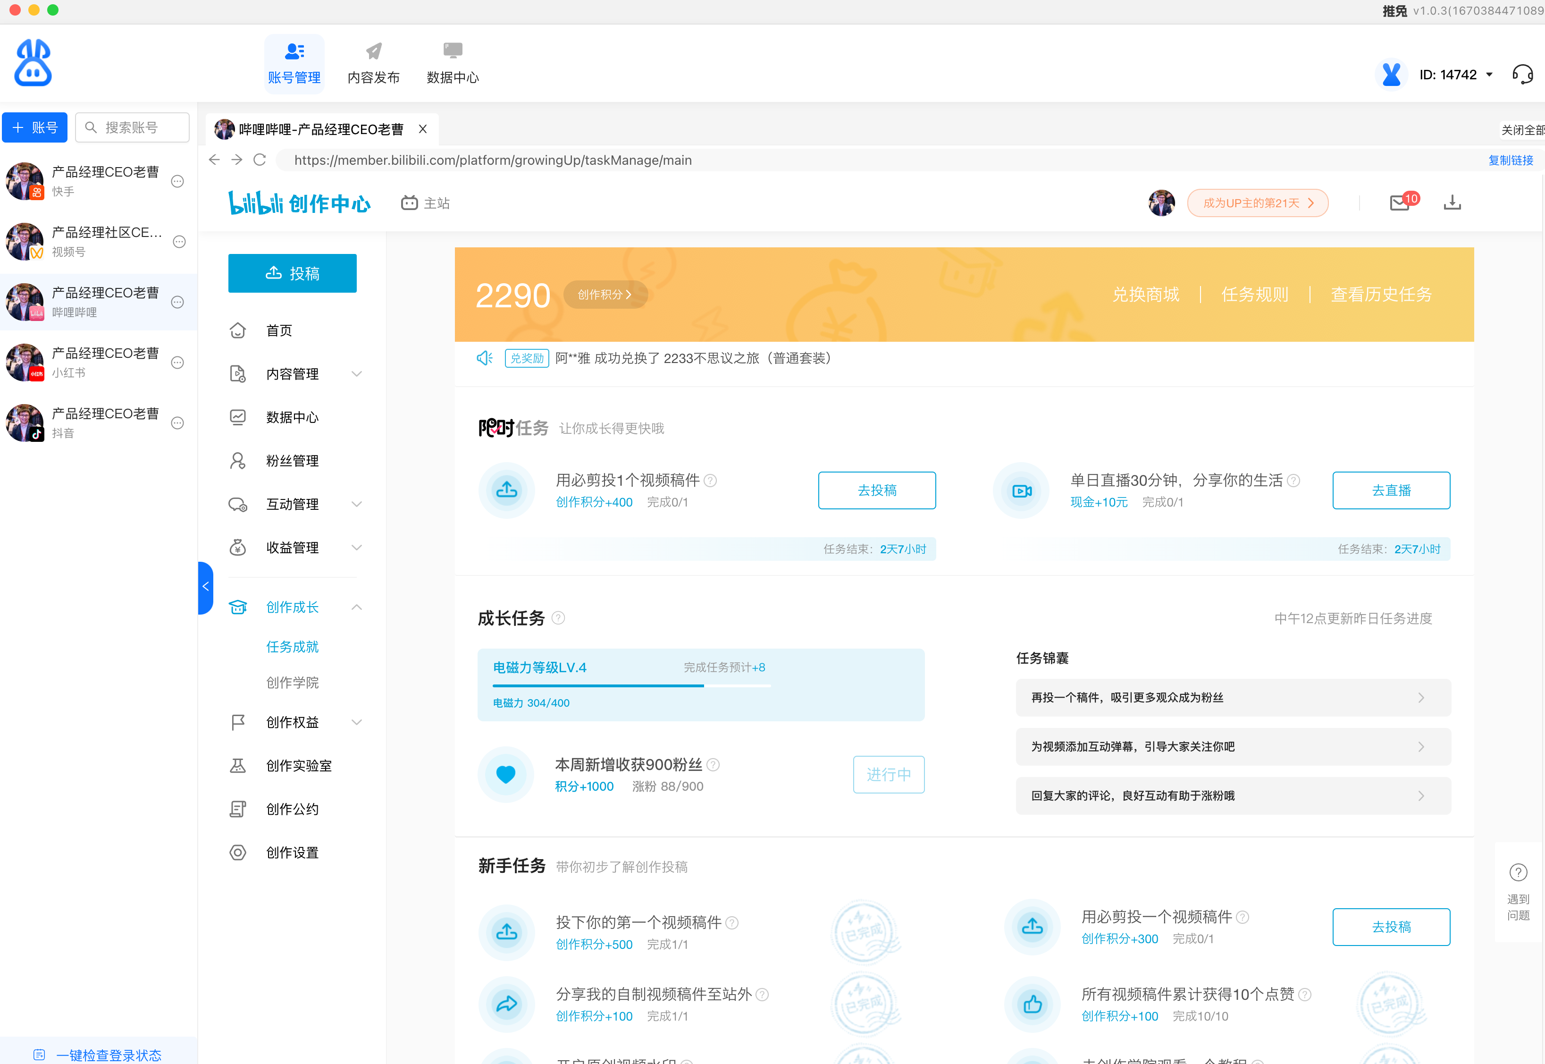1545x1064 pixels.
Task: Click help icon beside 单日直播30分钟 task
Action: click(x=1294, y=481)
